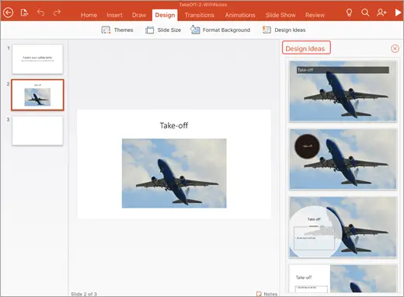Open the Slide Size options

click(163, 30)
